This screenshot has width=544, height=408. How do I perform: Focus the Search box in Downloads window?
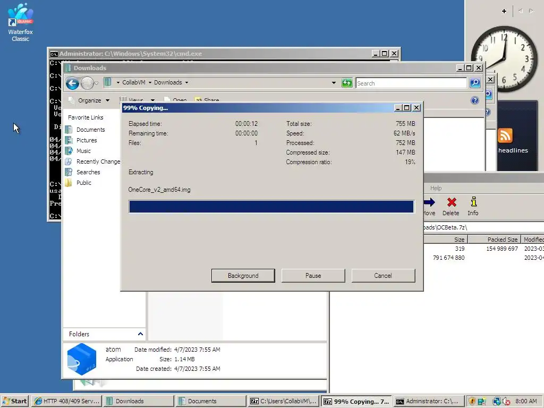pyautogui.click(x=411, y=83)
